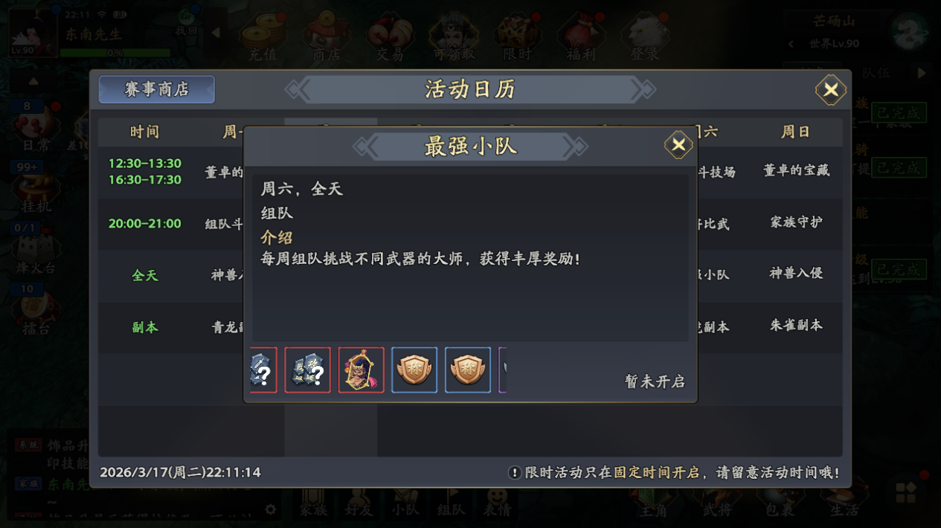Open the 家族守护 Sunday event cell

[796, 222]
